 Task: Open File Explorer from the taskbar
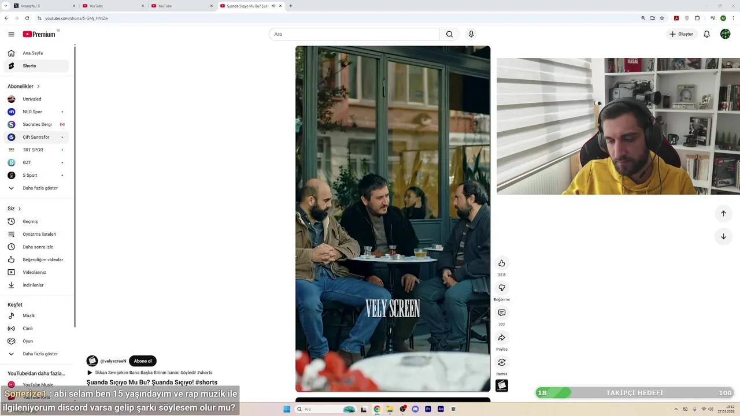pyautogui.click(x=390, y=409)
